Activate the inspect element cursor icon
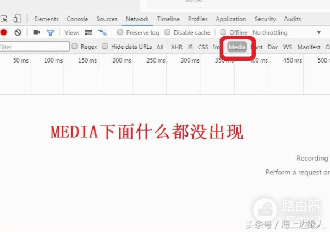 click(x=4, y=19)
